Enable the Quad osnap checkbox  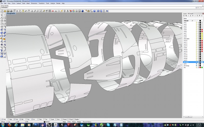[x=50, y=119]
